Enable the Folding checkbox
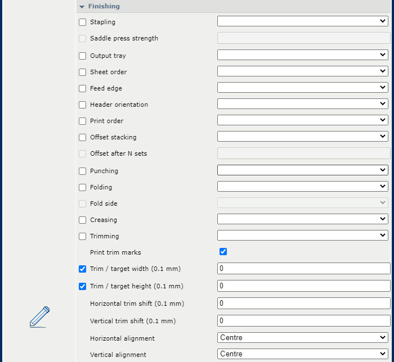 point(83,187)
